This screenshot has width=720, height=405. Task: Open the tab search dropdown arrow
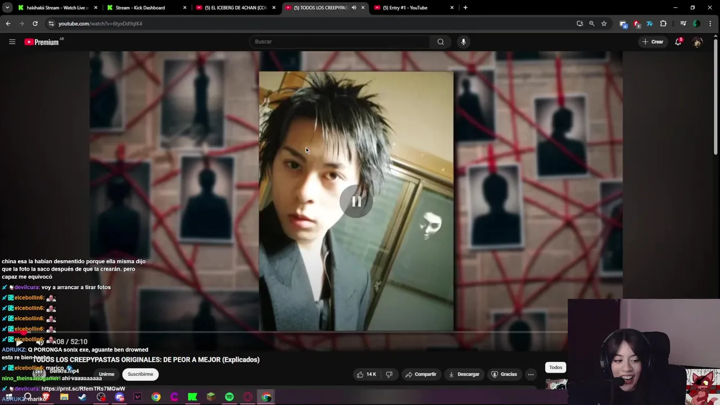[x=7, y=8]
